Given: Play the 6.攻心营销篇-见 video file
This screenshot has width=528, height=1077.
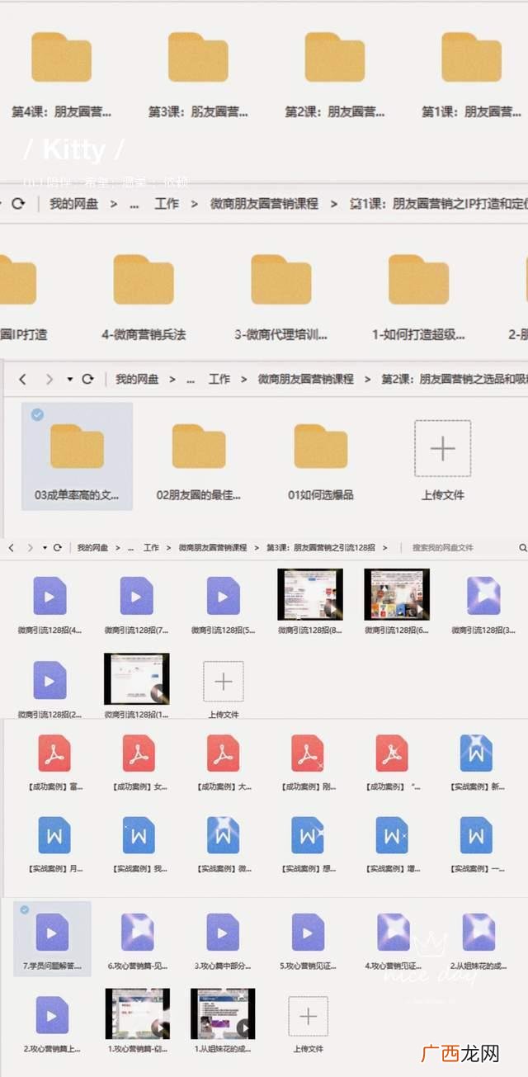Looking at the screenshot, I should (138, 933).
